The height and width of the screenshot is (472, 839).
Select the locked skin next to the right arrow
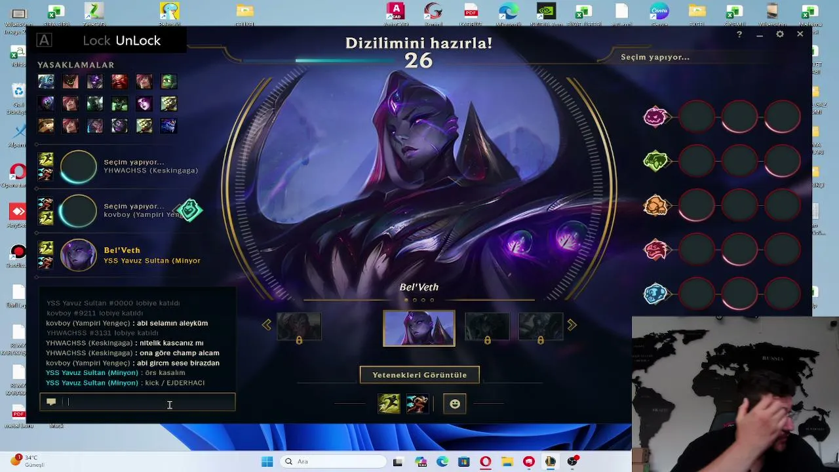(x=541, y=327)
